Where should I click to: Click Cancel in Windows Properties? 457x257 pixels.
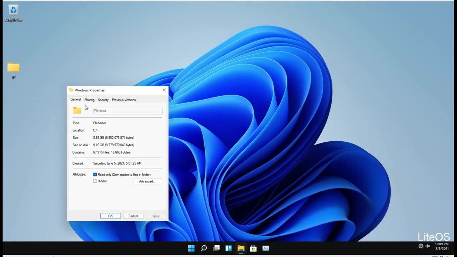tap(133, 216)
